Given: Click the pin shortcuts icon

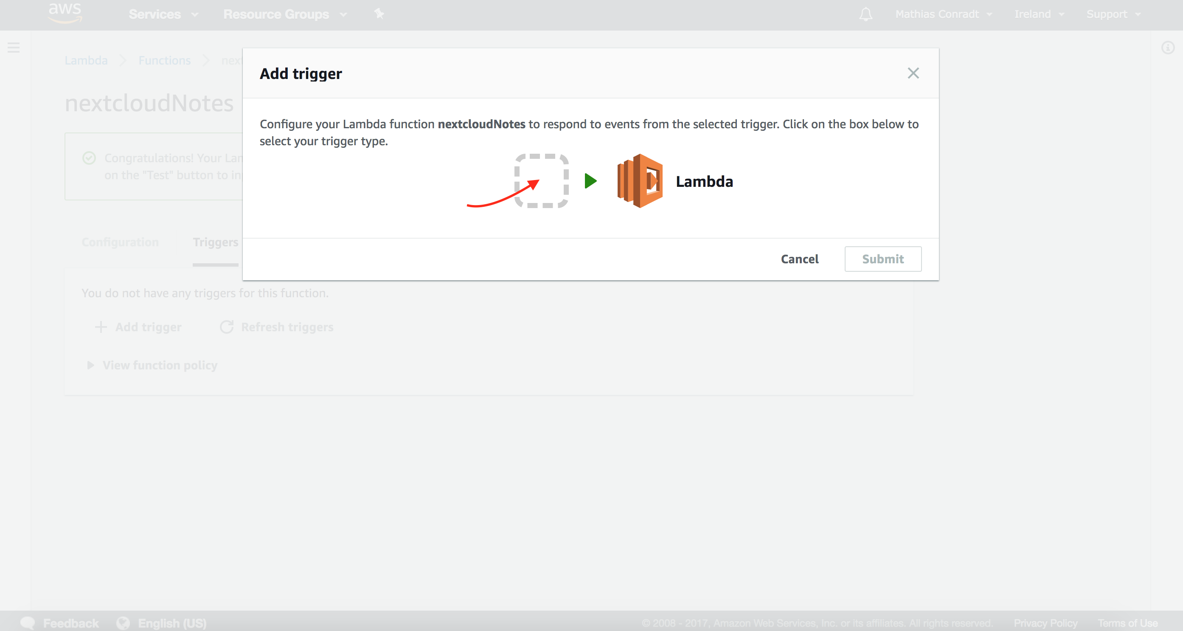Looking at the screenshot, I should click(x=379, y=14).
